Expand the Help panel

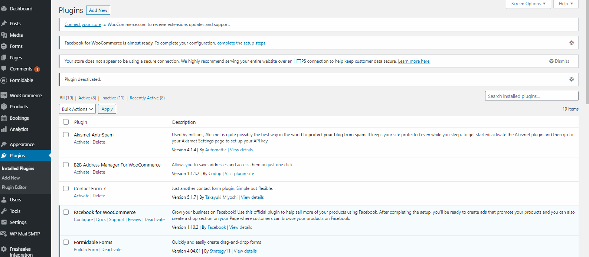click(566, 4)
